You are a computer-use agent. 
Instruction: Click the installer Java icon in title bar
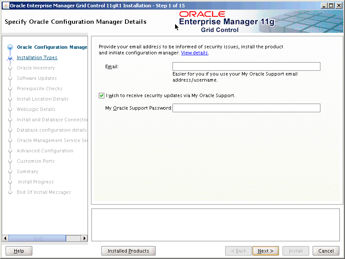(6, 5)
